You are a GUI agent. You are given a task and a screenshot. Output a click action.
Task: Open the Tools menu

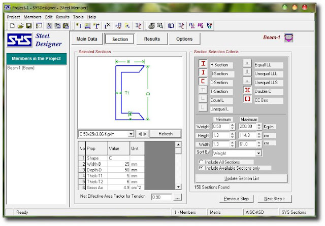point(78,17)
